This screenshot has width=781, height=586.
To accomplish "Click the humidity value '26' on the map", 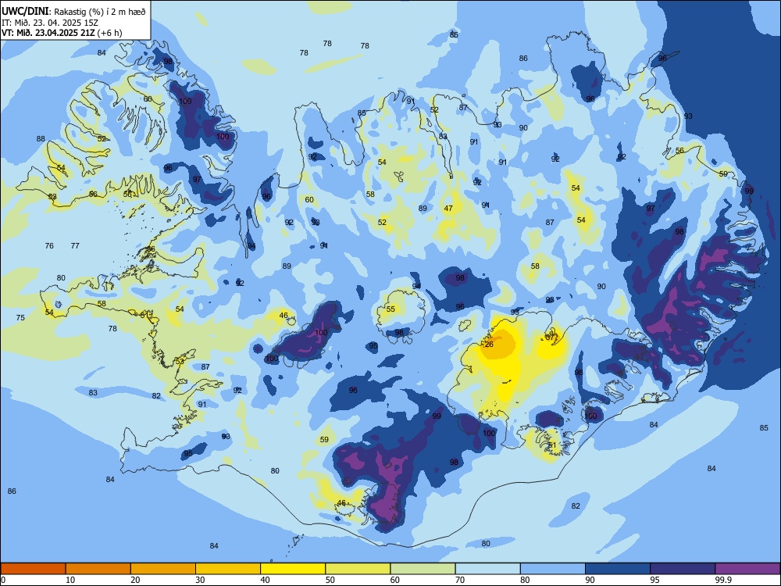I will pyautogui.click(x=489, y=345).
